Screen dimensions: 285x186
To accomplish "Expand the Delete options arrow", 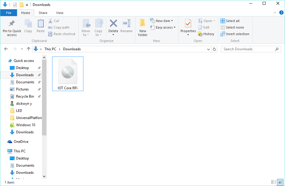I will click(x=113, y=35).
